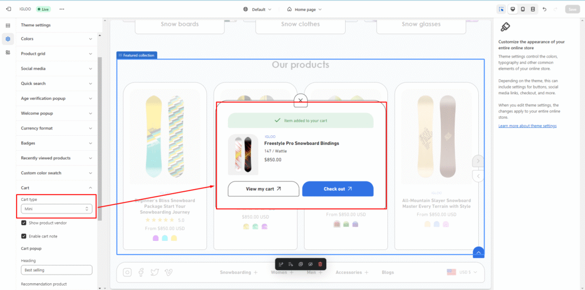585x290 pixels.
Task: Toggle the inspector selection tool
Action: click(x=501, y=9)
